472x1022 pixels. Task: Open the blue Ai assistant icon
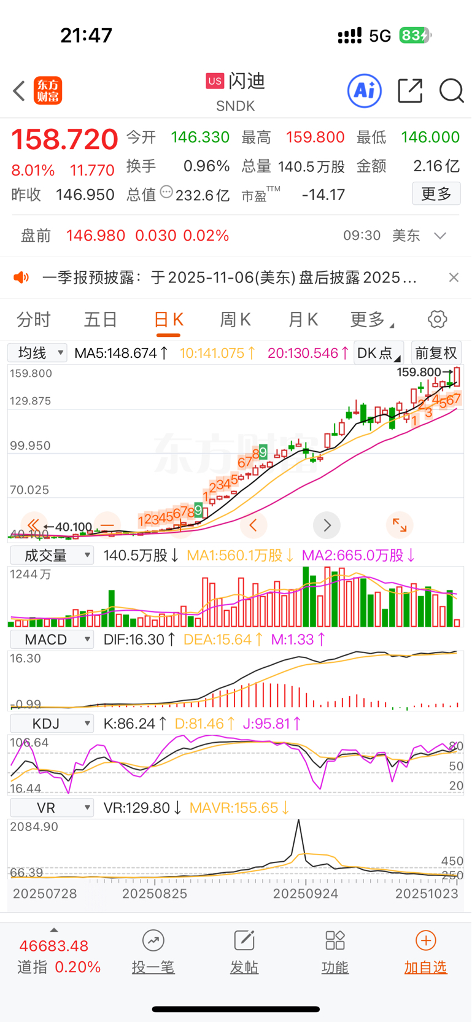pyautogui.click(x=365, y=91)
